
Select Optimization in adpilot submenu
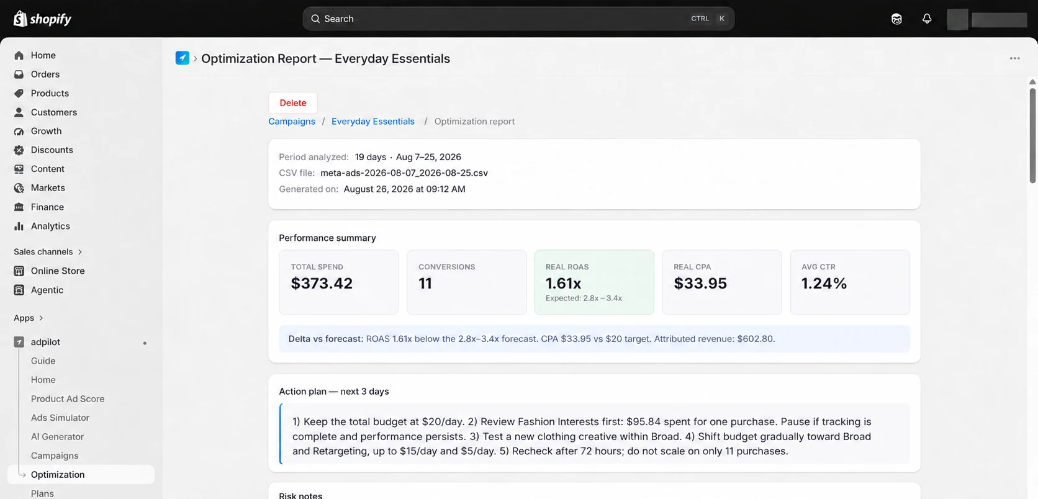coord(81,475)
